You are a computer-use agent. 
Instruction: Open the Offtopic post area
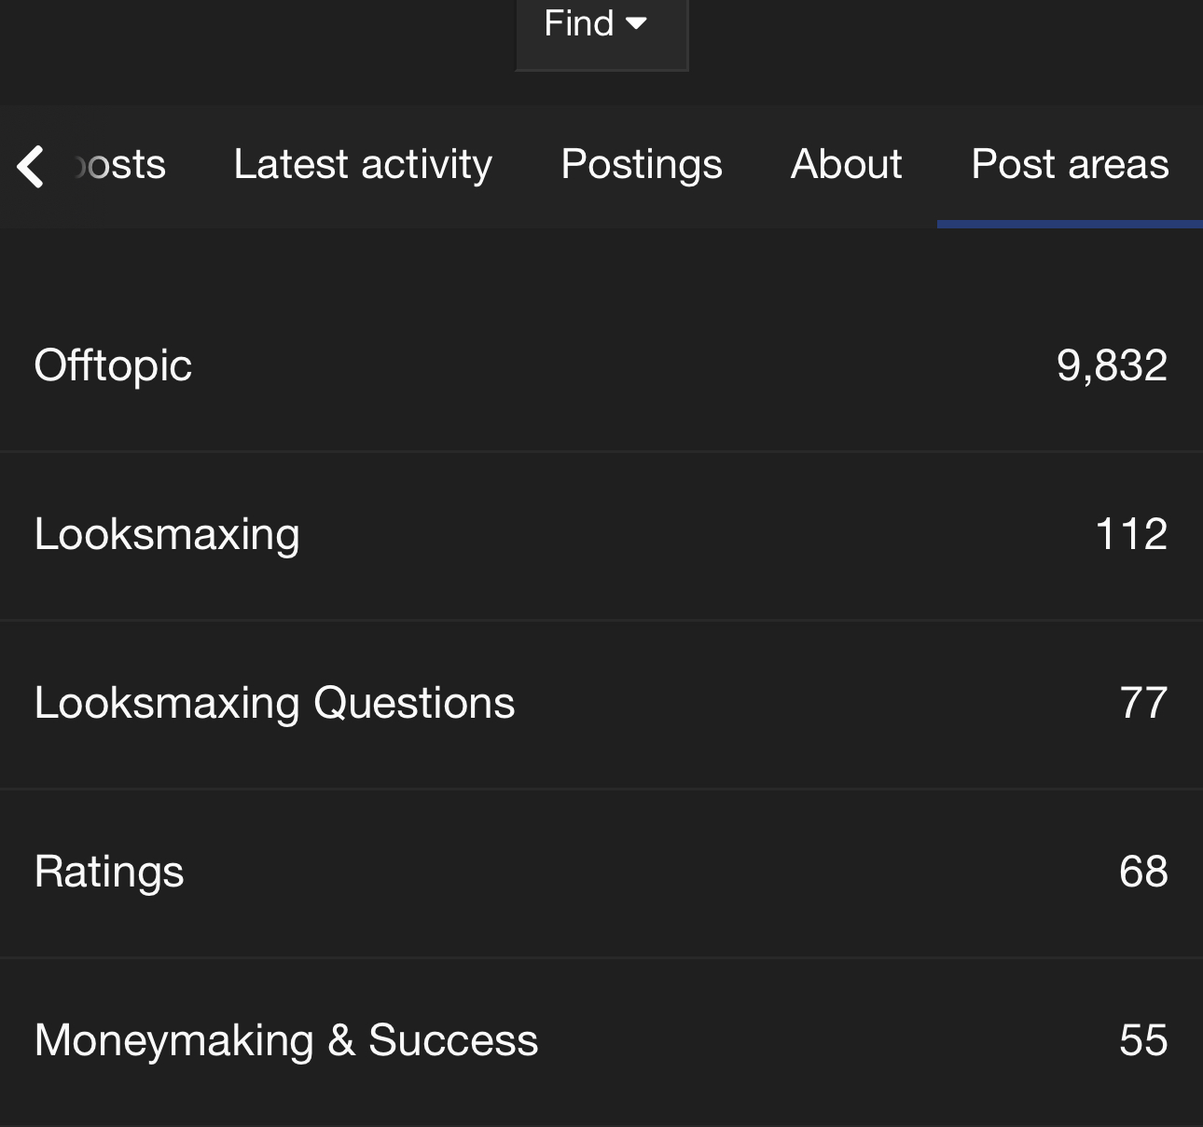pos(113,365)
